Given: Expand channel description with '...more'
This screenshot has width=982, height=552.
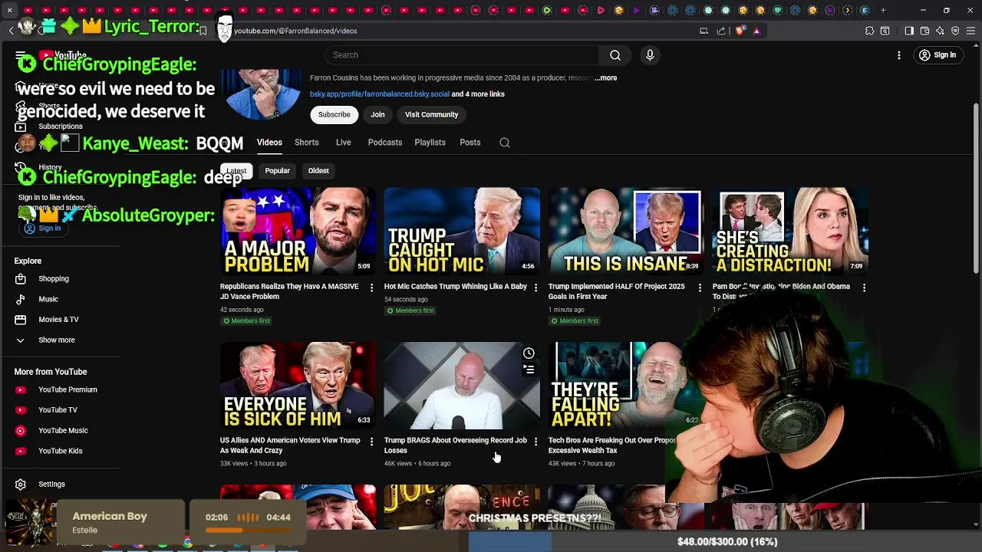Looking at the screenshot, I should click(x=605, y=78).
